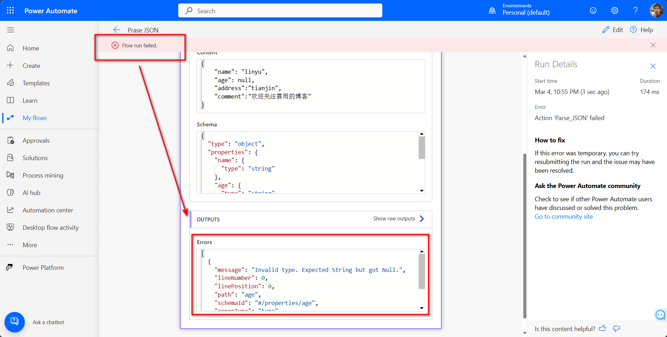Image resolution: width=667 pixels, height=337 pixels.
Task: Open AI hub in the navigation
Action: point(31,193)
